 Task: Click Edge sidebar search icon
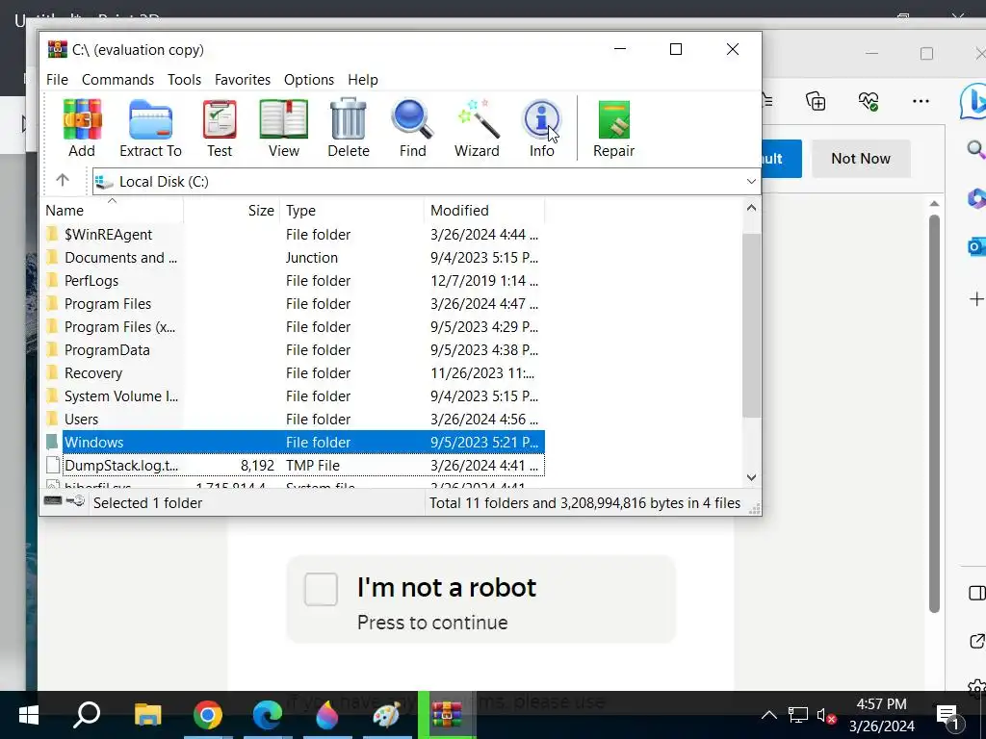pos(975,149)
